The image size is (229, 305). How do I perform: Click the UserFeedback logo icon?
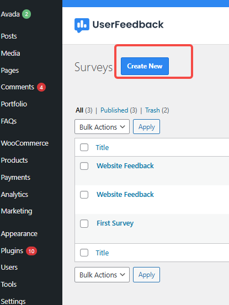pyautogui.click(x=82, y=25)
